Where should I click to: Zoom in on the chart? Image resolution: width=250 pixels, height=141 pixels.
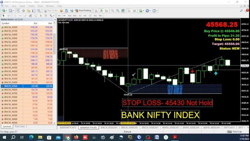(112, 11)
